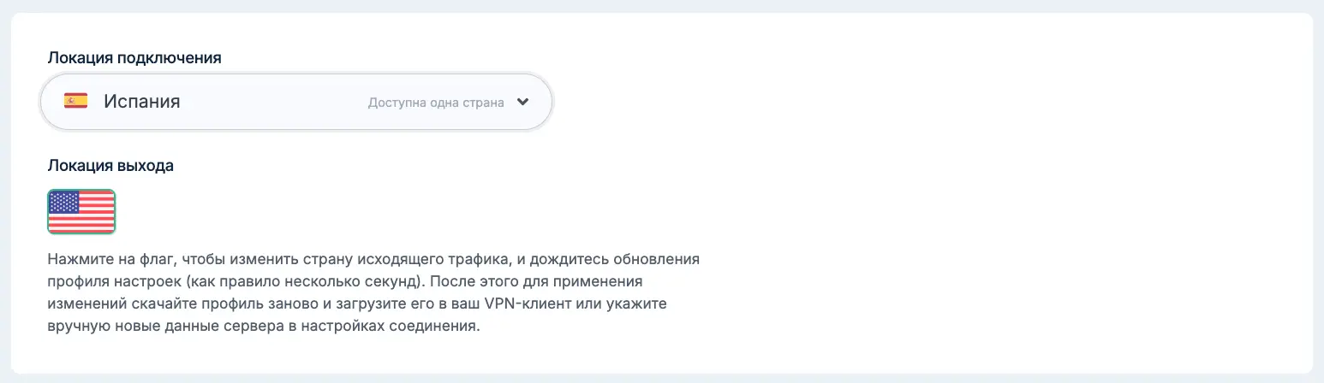Expand the country list via the chevron arrow
Viewport: 1324px width, 383px height.
point(523,102)
